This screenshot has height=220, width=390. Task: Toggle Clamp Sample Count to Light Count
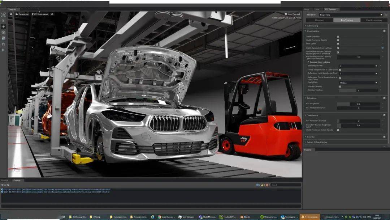[340, 70]
